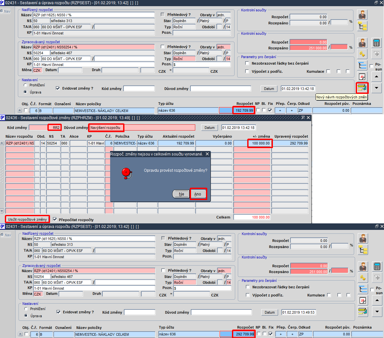
Task: Click the Kód změny field in upper 02431 window
Action: [139, 88]
